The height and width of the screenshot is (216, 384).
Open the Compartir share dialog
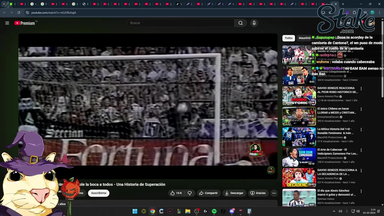tap(208, 193)
